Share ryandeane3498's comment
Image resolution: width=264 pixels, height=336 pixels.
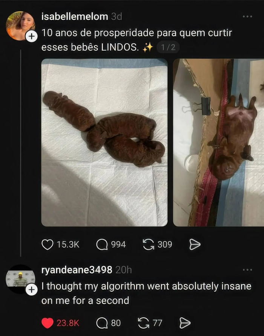(x=184, y=322)
